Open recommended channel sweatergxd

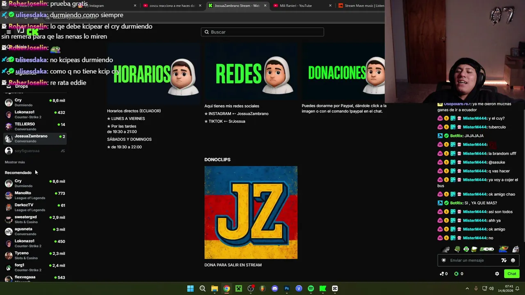click(35, 219)
